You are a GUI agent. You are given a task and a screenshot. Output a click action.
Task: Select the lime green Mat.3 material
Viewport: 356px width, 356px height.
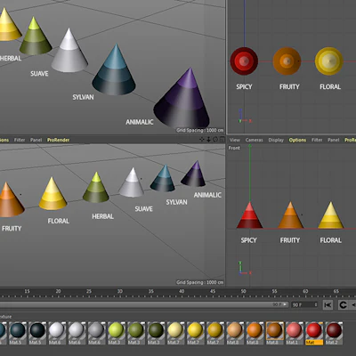pos(116,333)
